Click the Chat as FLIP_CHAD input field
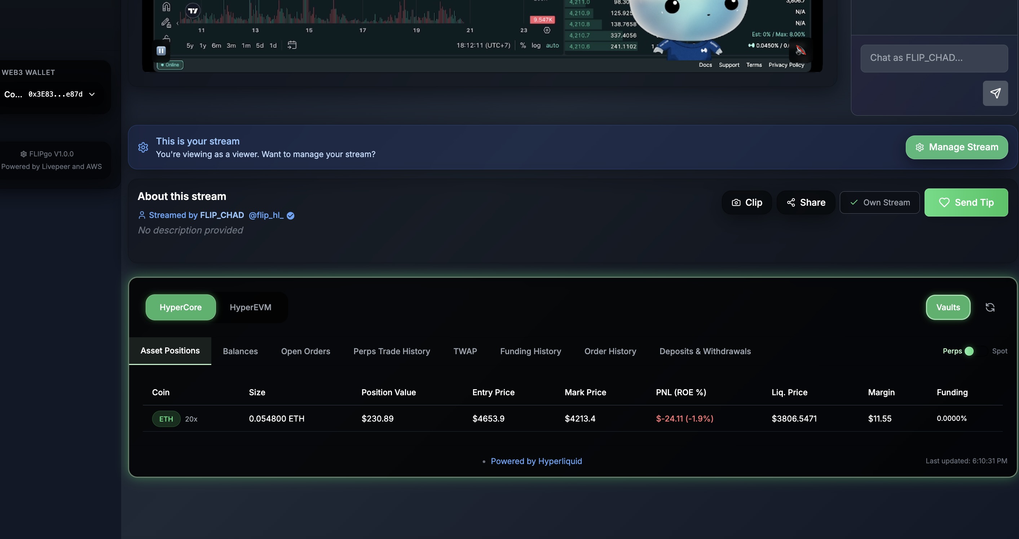Viewport: 1019px width, 539px height. tap(934, 58)
